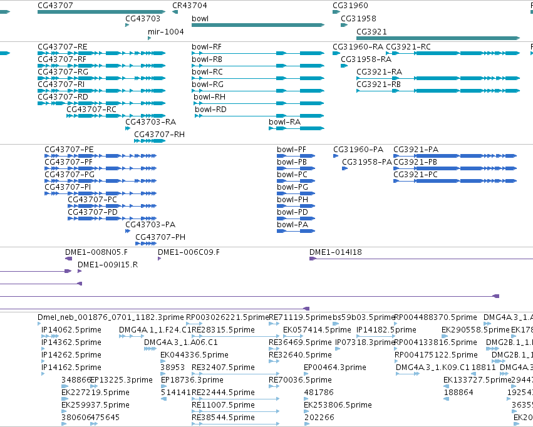Open transcript bowl-RD
The image size is (533, 427).
pyautogui.click(x=260, y=115)
